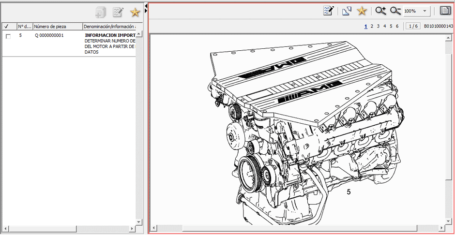Go to image page 5
This screenshot has height=235, width=455.
click(x=391, y=26)
